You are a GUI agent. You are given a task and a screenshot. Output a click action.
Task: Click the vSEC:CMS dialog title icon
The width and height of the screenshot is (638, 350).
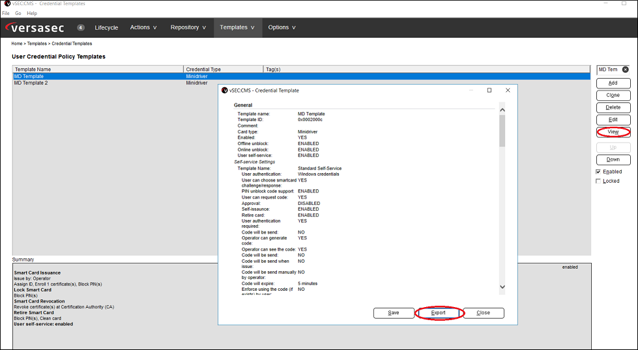pyautogui.click(x=224, y=90)
